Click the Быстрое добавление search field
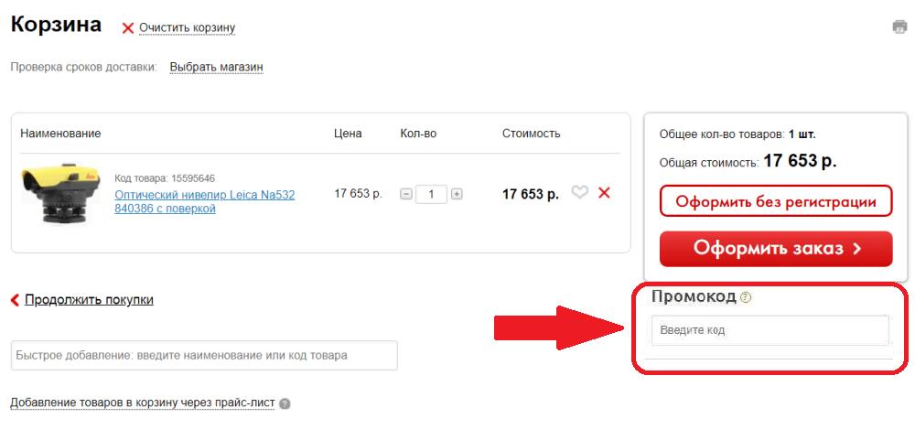The width and height of the screenshot is (915, 440). click(204, 355)
